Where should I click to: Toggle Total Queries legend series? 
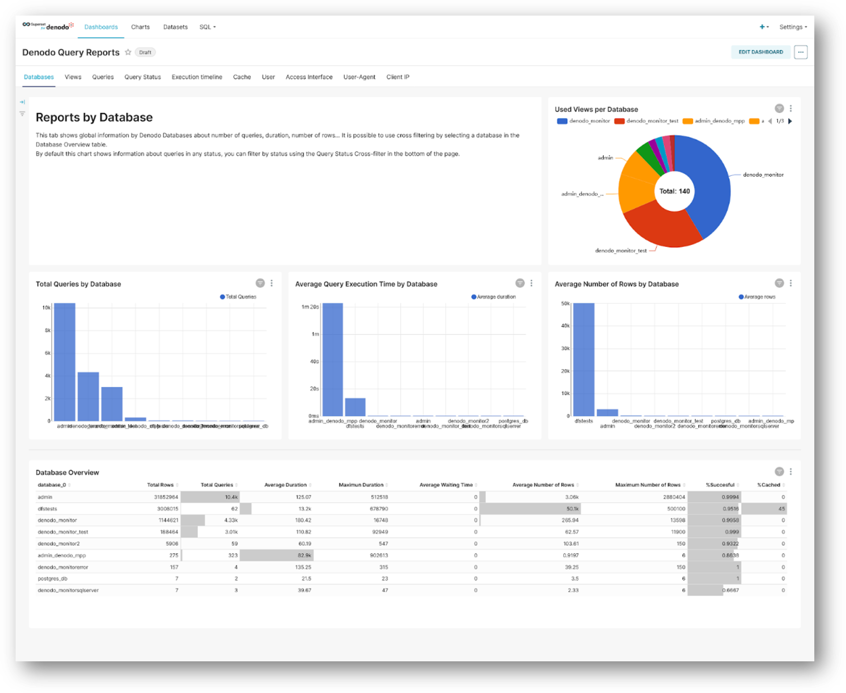tap(238, 297)
